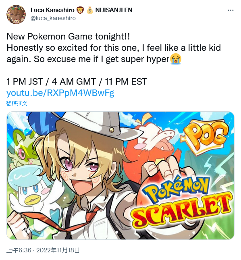The width and height of the screenshot is (241, 260).
Task: Click the tweet timestamp 上午6:36
Action: [19, 250]
